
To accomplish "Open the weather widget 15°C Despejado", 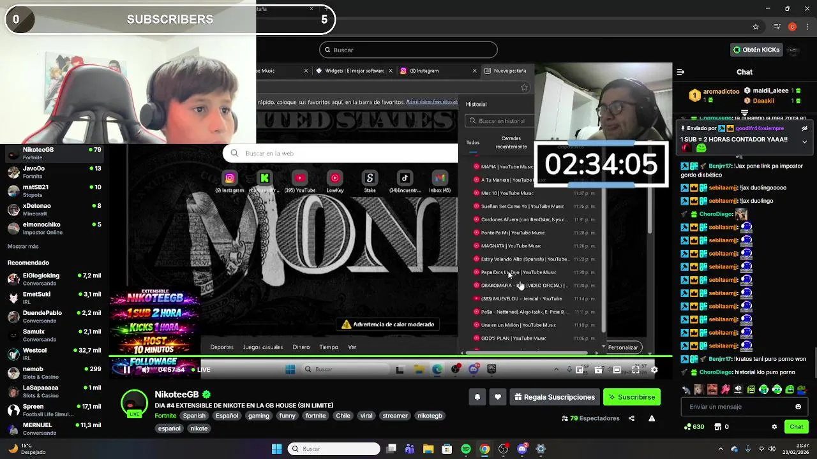I will 27,449.
